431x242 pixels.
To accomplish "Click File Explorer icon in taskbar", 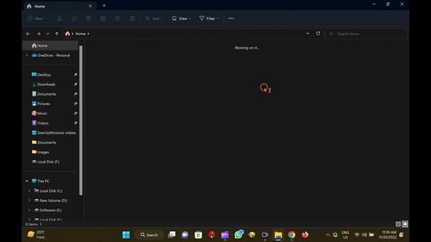I will click(x=278, y=235).
